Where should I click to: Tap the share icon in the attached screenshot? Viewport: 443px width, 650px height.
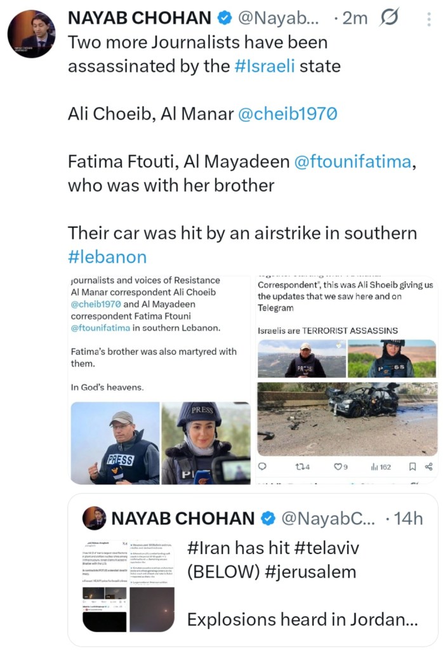click(428, 467)
